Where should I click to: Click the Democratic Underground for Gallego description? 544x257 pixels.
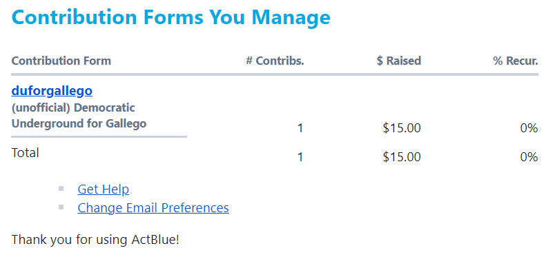tap(79, 116)
